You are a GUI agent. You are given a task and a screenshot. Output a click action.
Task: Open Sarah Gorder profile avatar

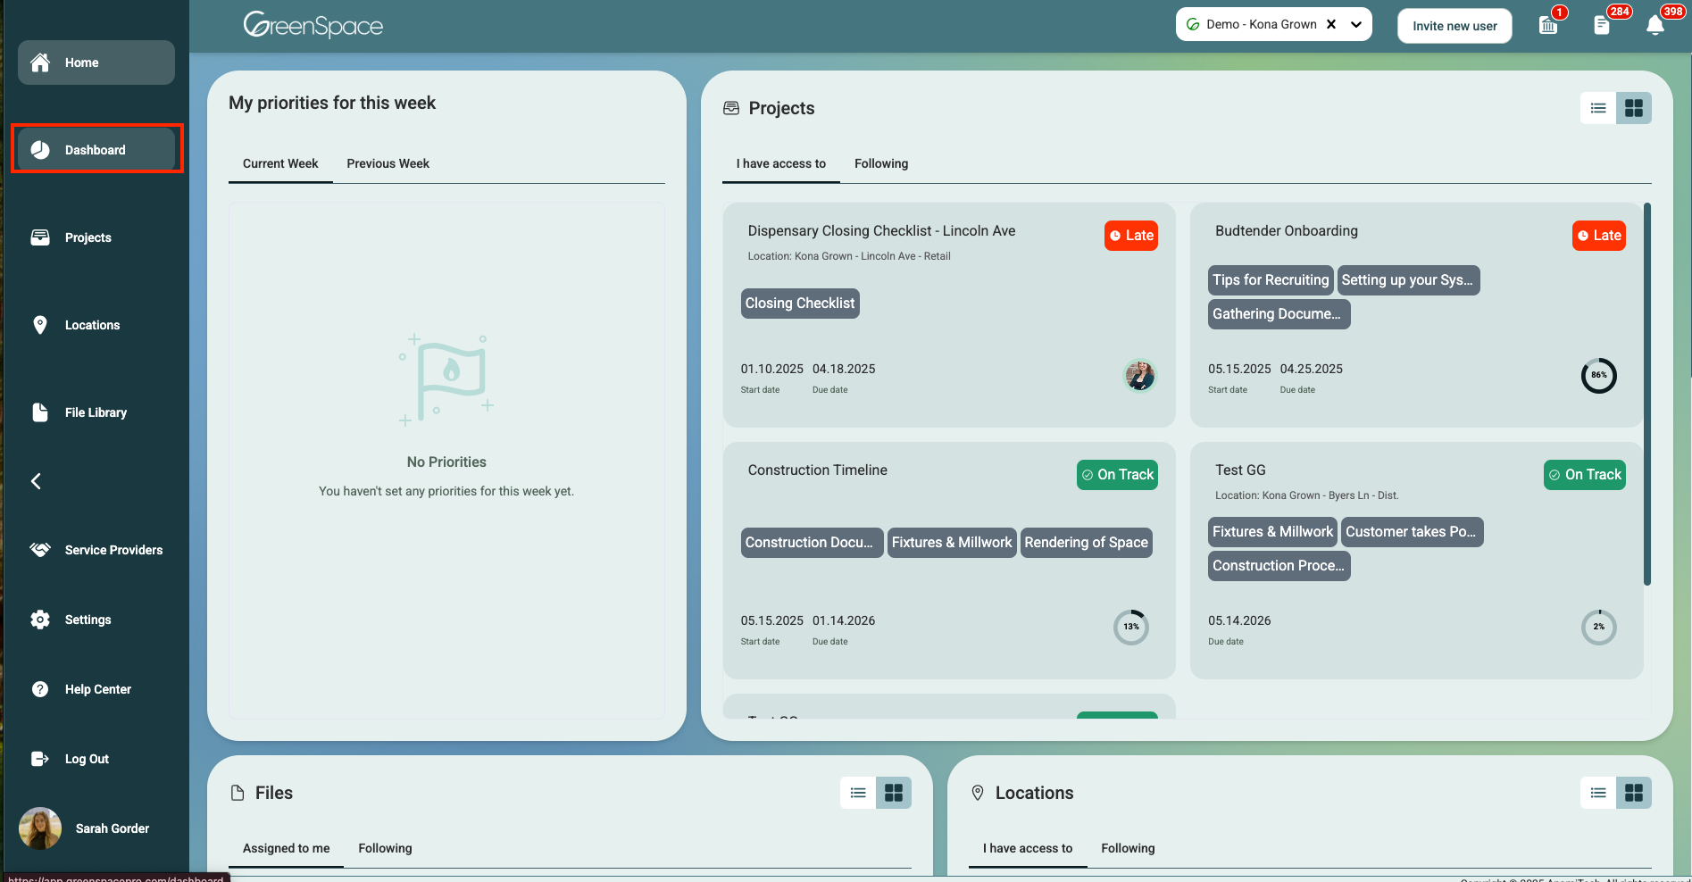pyautogui.click(x=40, y=828)
